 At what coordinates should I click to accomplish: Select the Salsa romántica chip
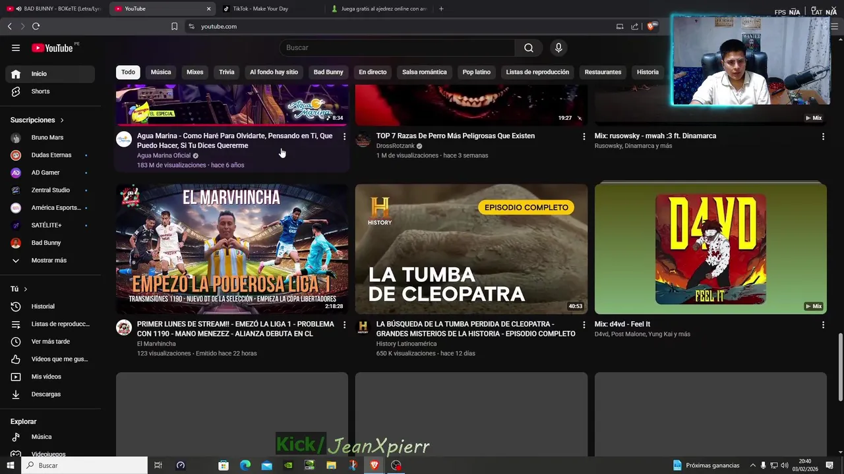[425, 72]
